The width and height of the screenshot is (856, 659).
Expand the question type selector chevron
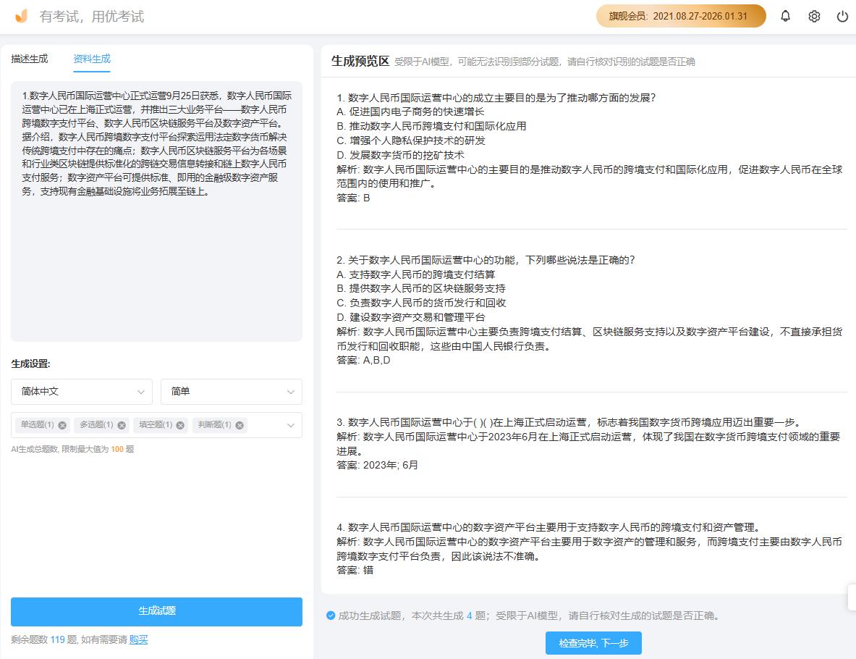(291, 425)
